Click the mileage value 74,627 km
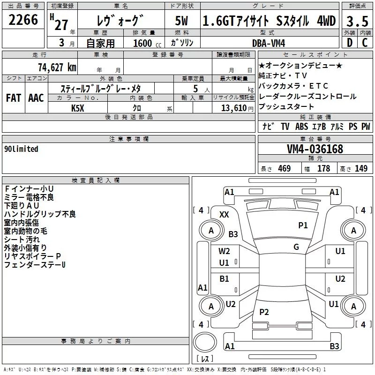The height and width of the screenshot is (375, 375). (x=56, y=67)
